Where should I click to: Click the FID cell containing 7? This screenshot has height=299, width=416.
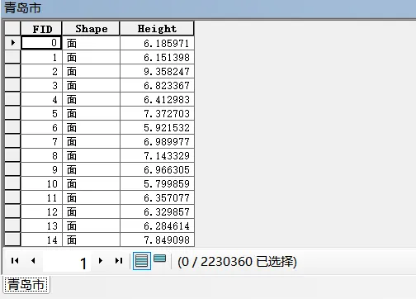41,141
